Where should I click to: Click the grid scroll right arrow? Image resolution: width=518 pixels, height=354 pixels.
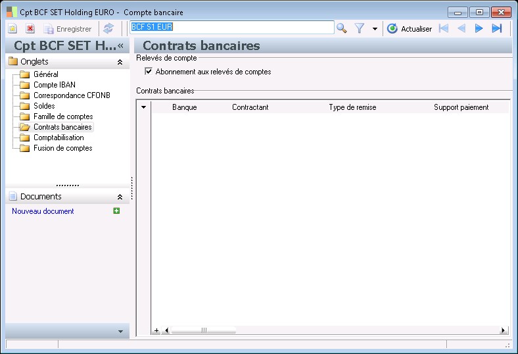(504, 330)
